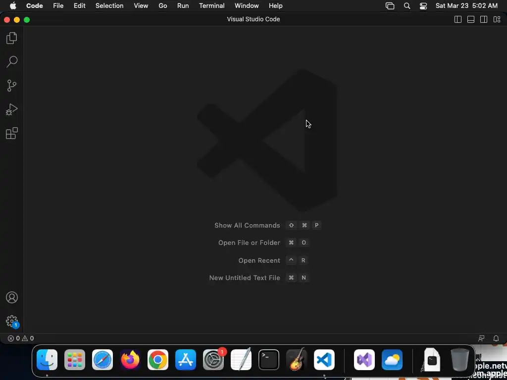Open the Customize Layout button
The width and height of the screenshot is (507, 380).
click(497, 19)
